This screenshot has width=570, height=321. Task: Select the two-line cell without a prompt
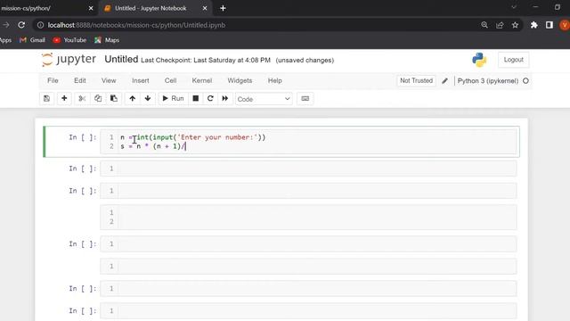[308, 217]
